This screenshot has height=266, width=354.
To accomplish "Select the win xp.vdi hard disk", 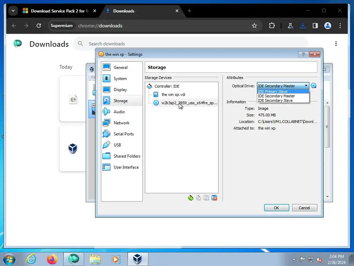I will click(173, 95).
